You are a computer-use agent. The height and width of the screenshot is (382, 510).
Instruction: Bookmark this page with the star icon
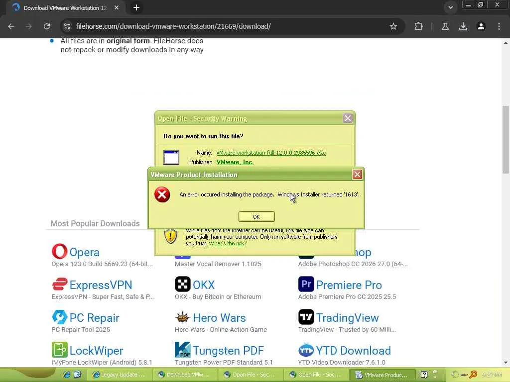393,26
